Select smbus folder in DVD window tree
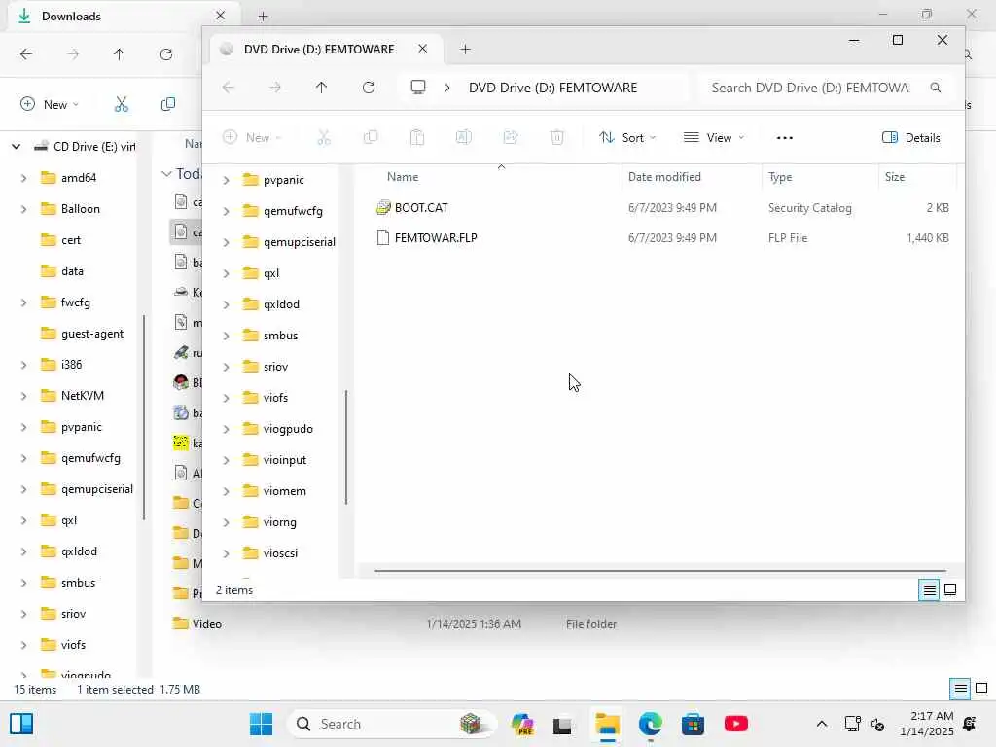The height and width of the screenshot is (747, 996). [x=280, y=336]
